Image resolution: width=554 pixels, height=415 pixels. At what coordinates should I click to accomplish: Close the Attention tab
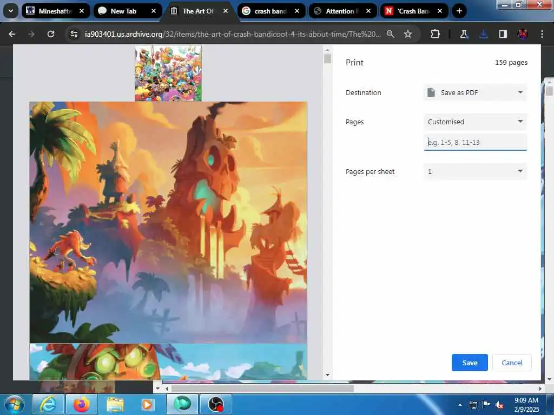(368, 11)
